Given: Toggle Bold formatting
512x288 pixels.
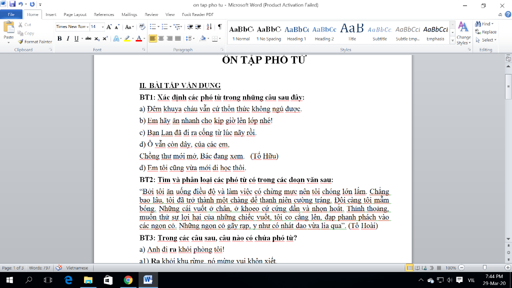Looking at the screenshot, I should pos(59,38).
